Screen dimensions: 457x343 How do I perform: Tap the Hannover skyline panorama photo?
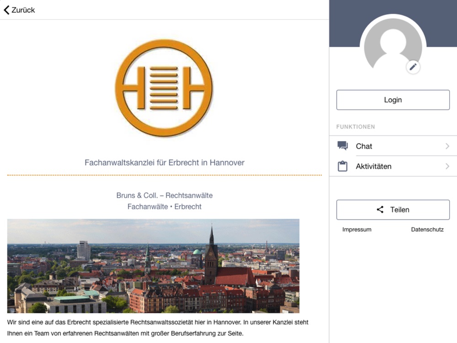point(153,266)
